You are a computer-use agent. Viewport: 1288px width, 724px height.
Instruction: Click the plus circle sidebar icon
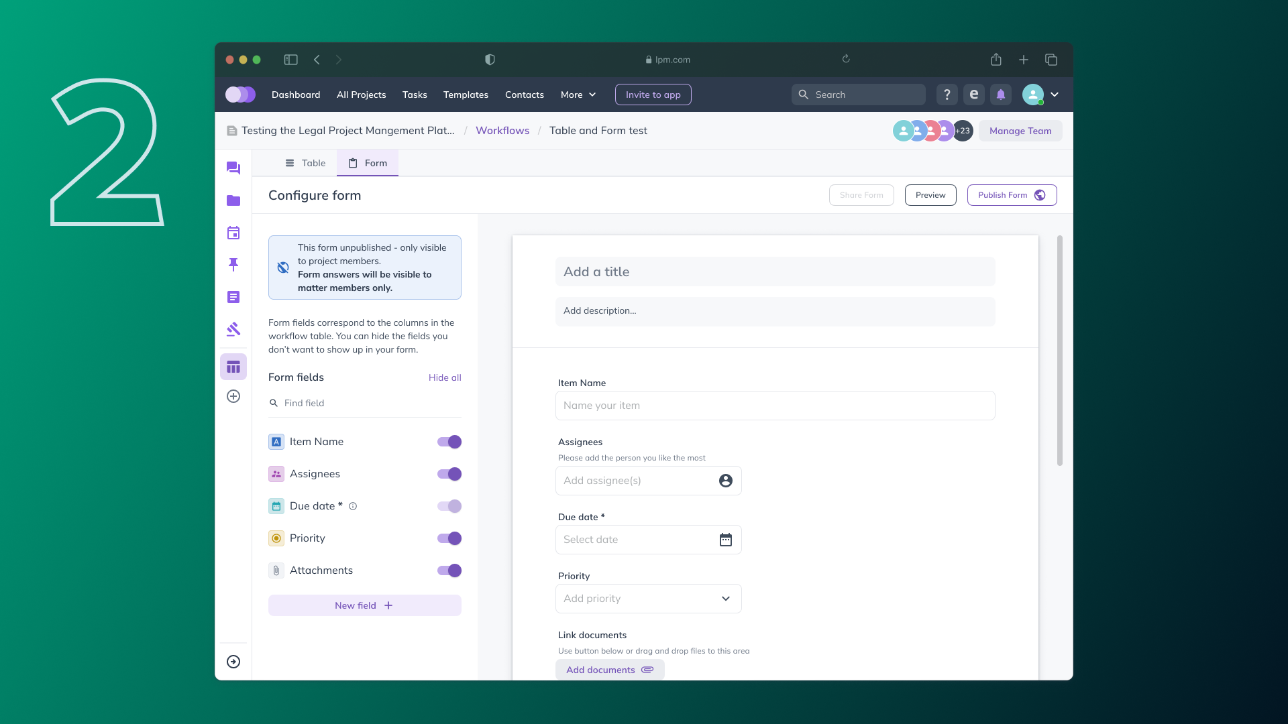pos(233,396)
